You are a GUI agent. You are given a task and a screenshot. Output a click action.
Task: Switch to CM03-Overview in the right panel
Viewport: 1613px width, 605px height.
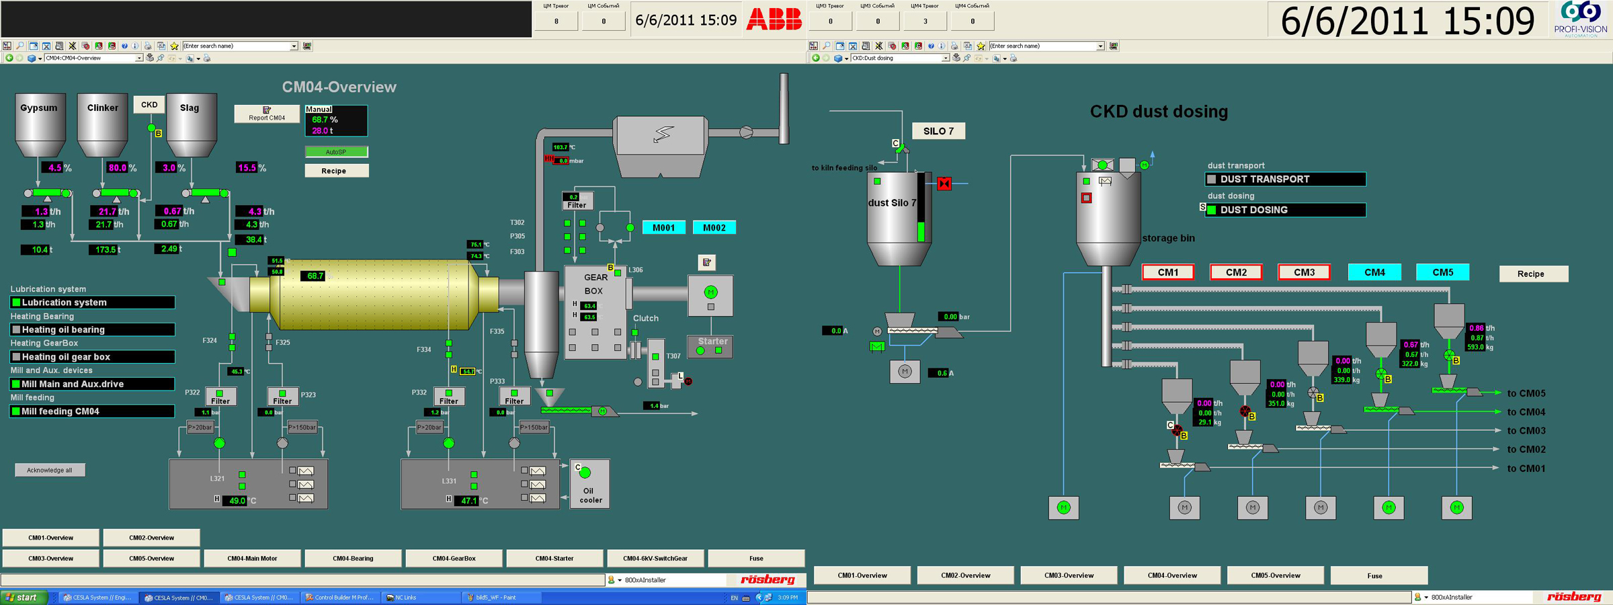click(x=1069, y=575)
